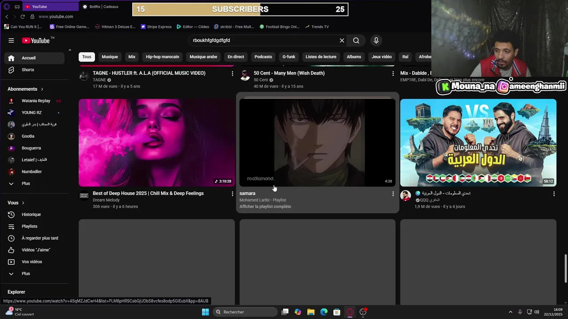Open more options for samara playlist
This screenshot has height=319, width=568.
coord(393,194)
